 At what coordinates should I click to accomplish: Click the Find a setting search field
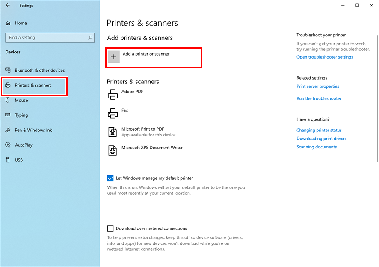click(x=50, y=37)
